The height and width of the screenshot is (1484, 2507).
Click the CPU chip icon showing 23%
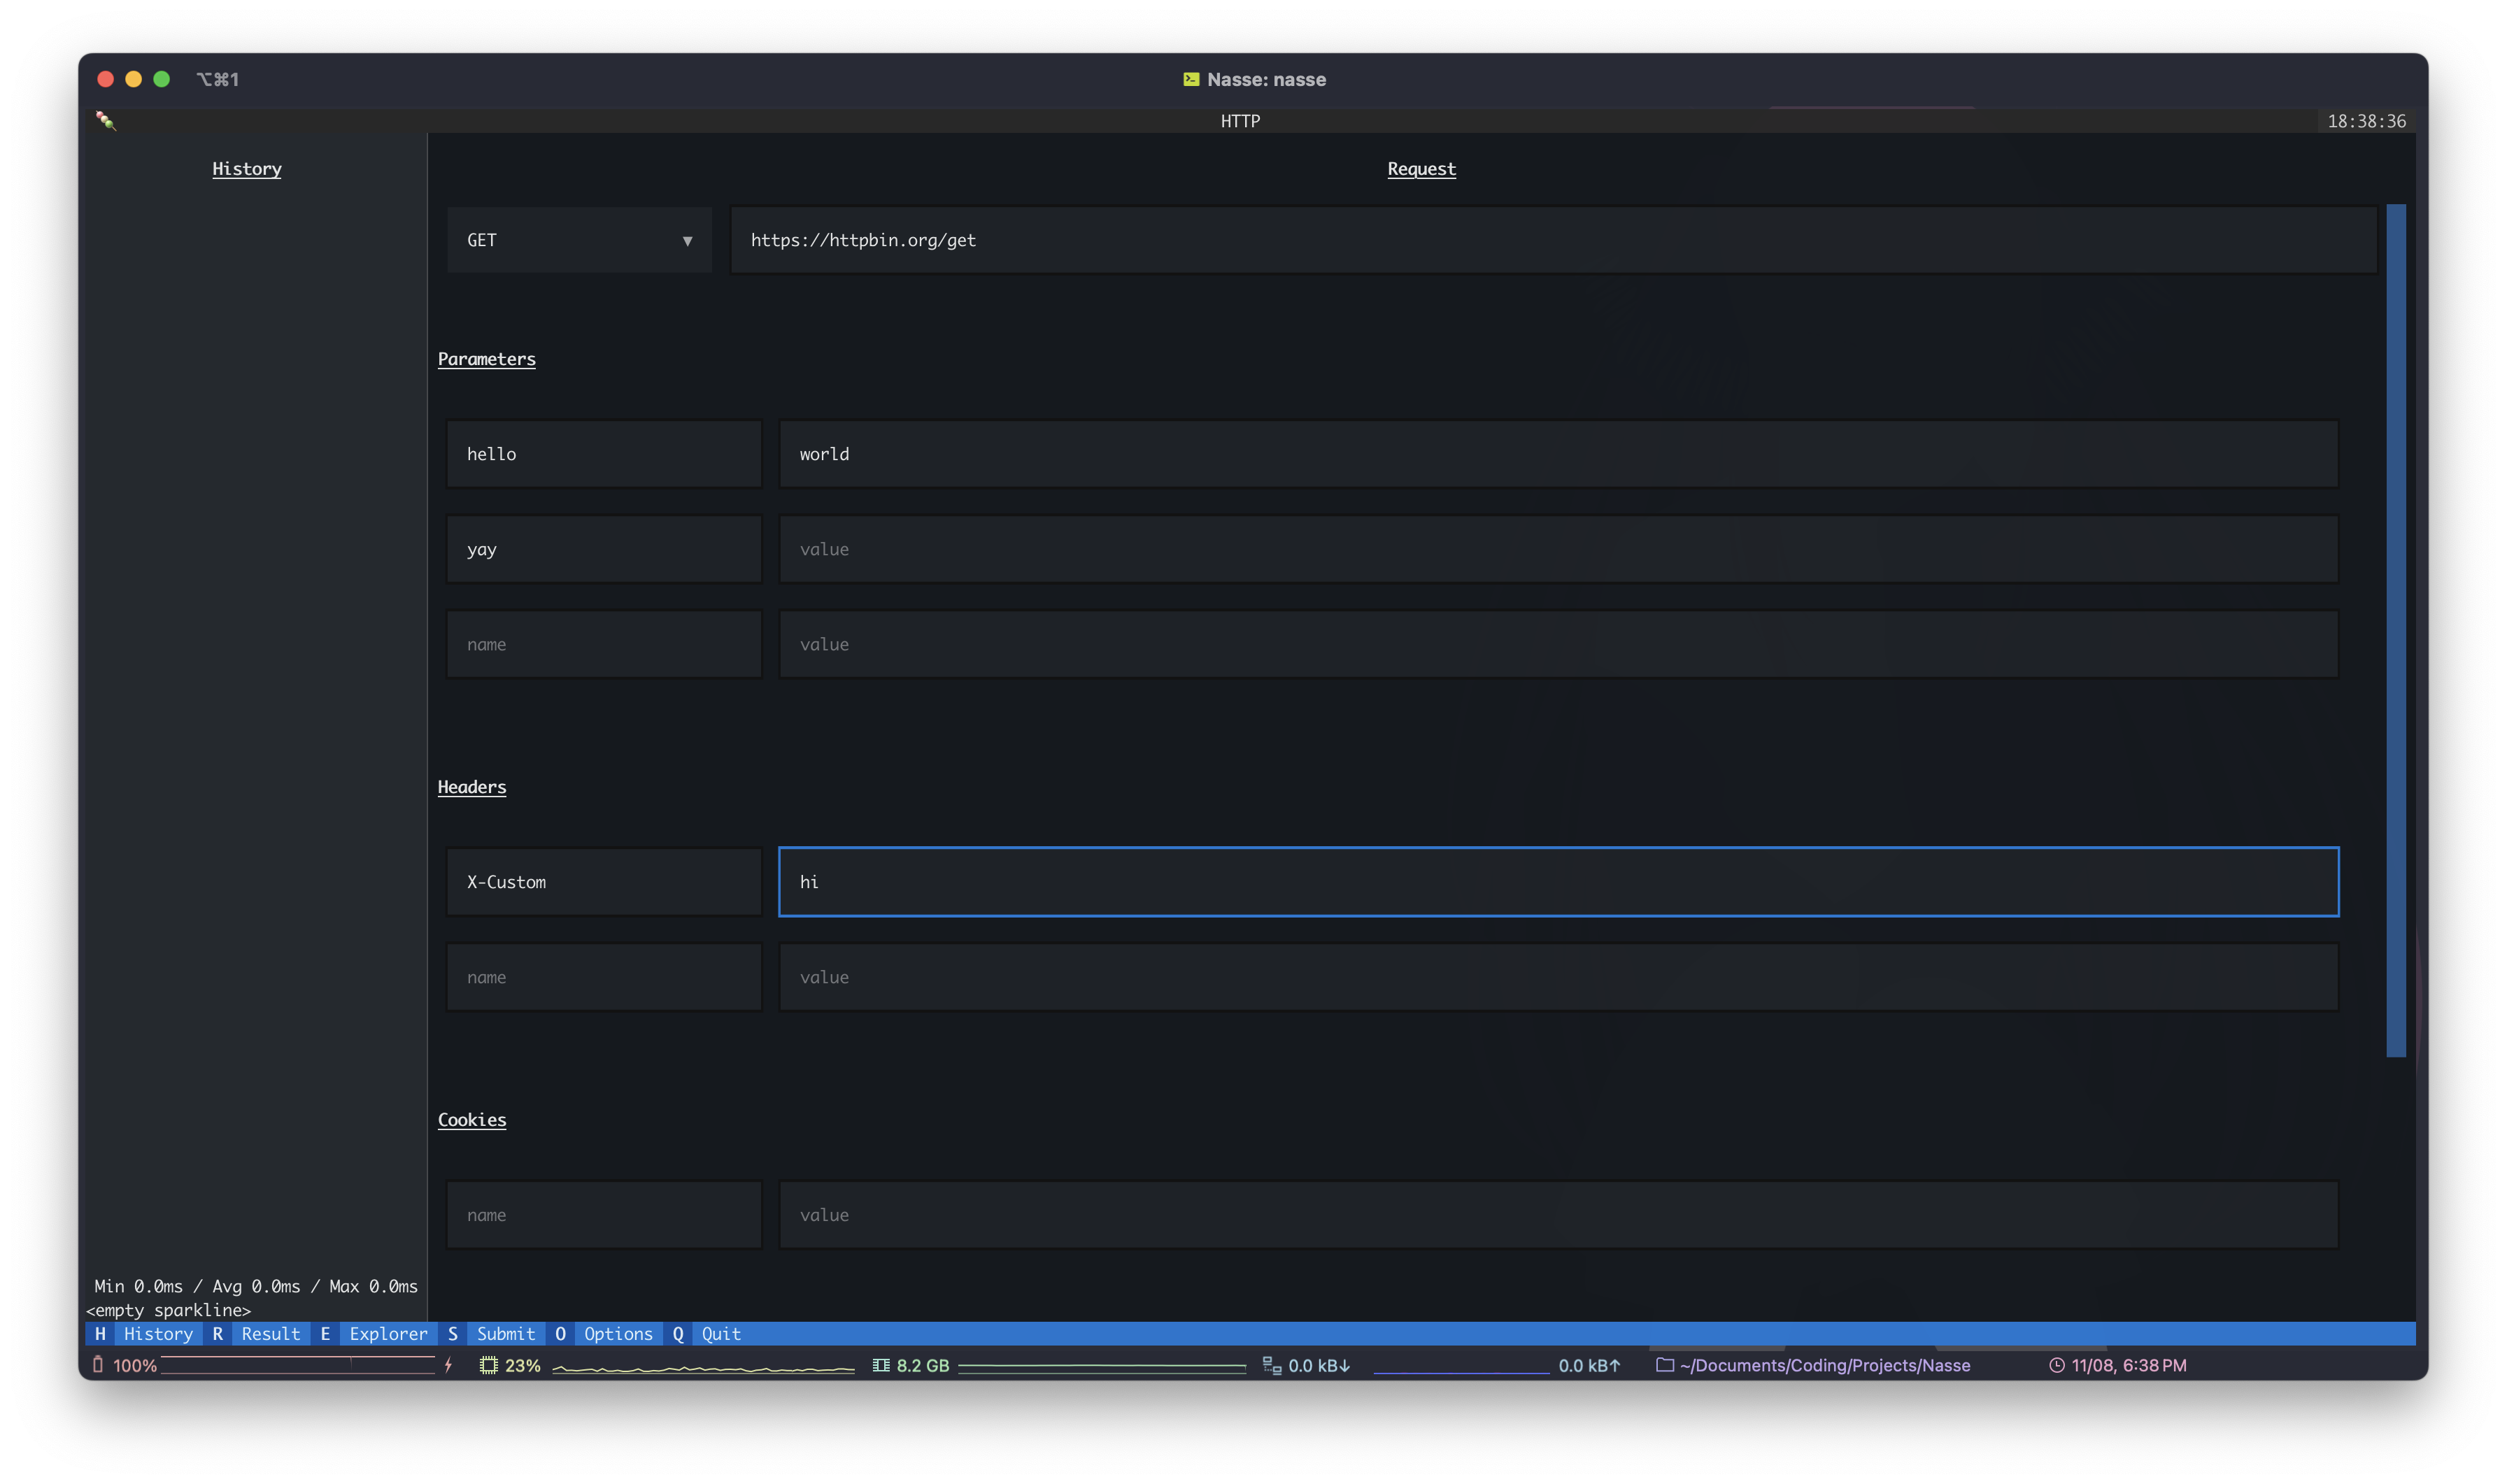pyautogui.click(x=488, y=1365)
